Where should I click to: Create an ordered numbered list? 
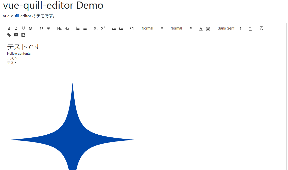coord(77,28)
